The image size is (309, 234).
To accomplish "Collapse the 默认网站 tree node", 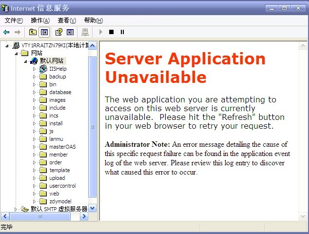I will pos(26,61).
